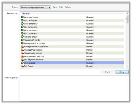Click the denied icon beside Edit payment methods
The height and width of the screenshot is (104, 132).
(x=22, y=60)
